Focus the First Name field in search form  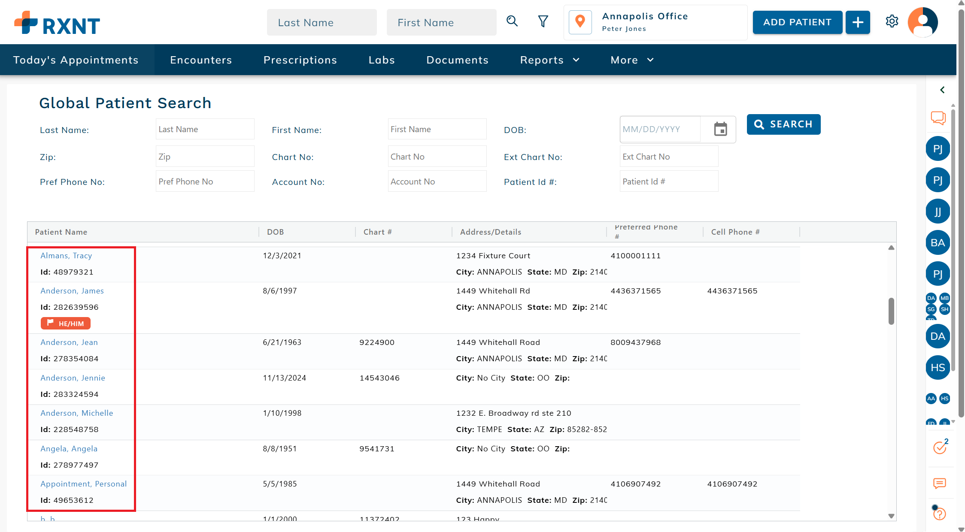click(x=437, y=129)
